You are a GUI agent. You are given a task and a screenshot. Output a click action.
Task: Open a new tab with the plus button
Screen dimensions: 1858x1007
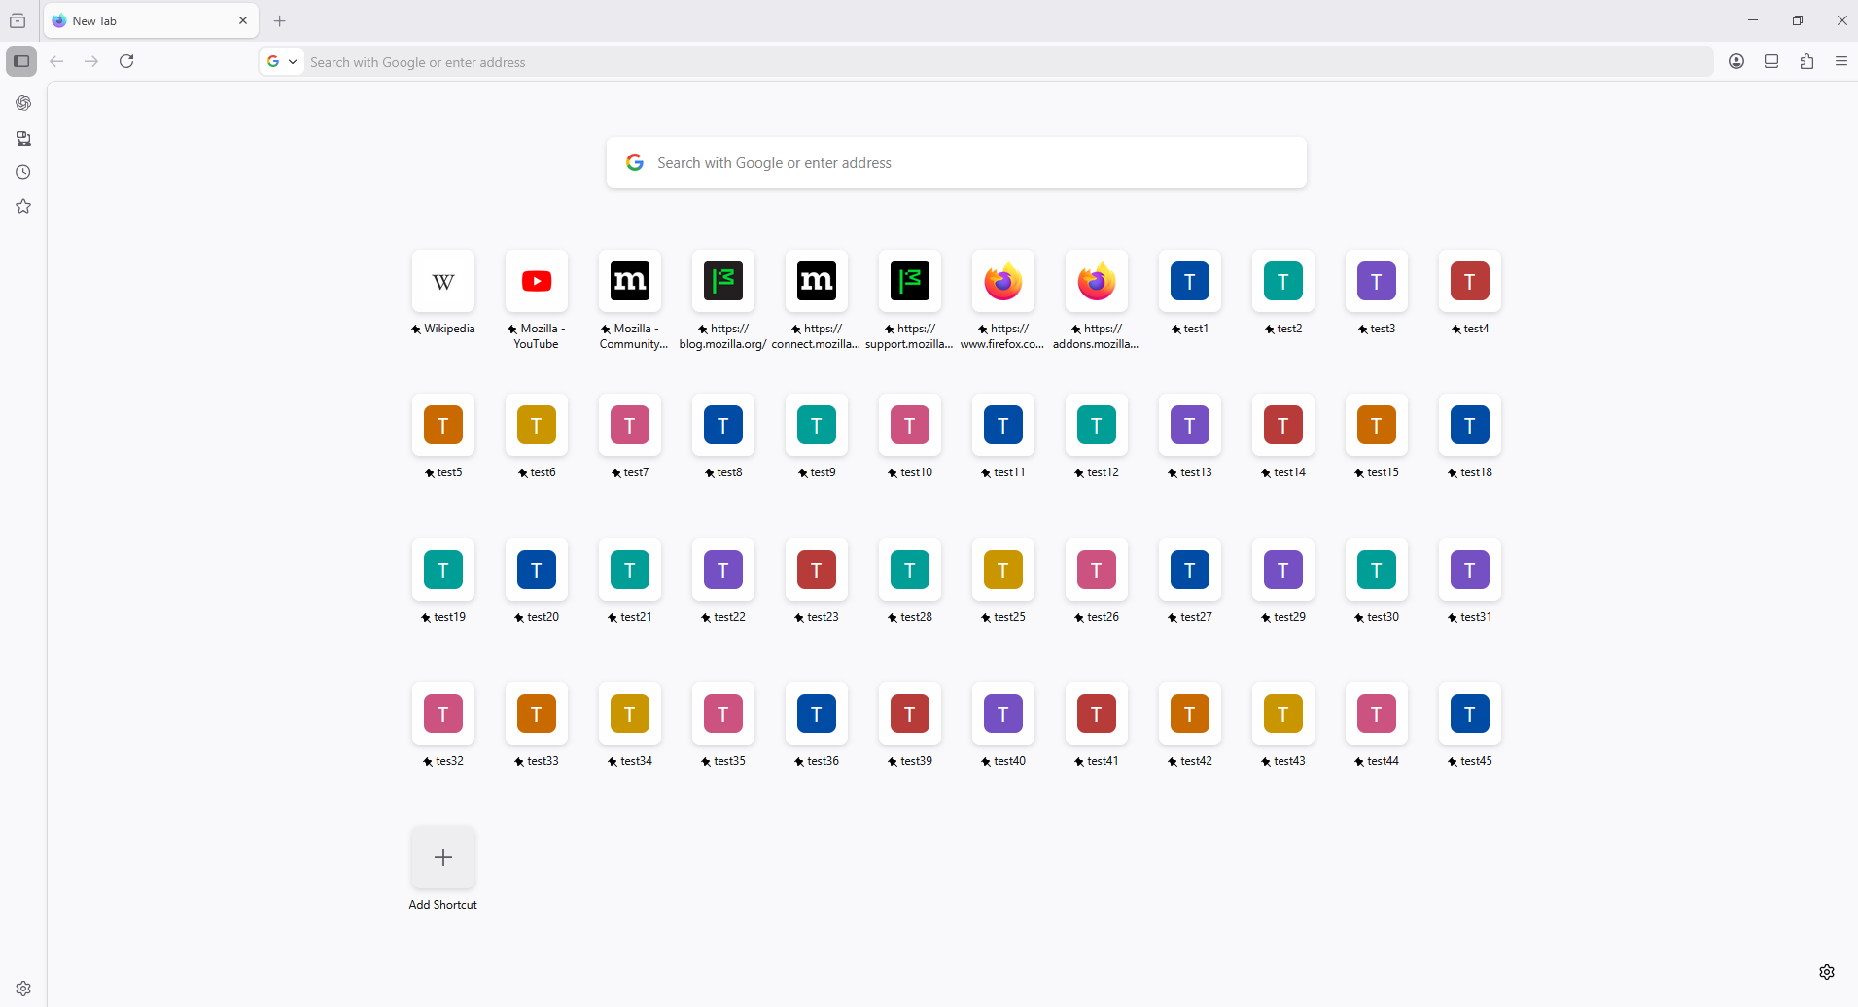click(x=280, y=20)
